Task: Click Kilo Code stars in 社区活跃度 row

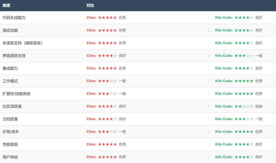Action: tap(244, 106)
